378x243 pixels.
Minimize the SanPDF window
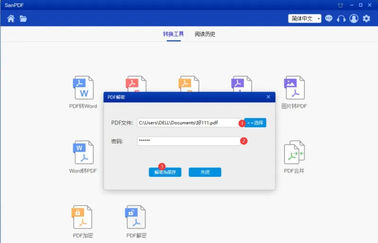tap(352, 5)
